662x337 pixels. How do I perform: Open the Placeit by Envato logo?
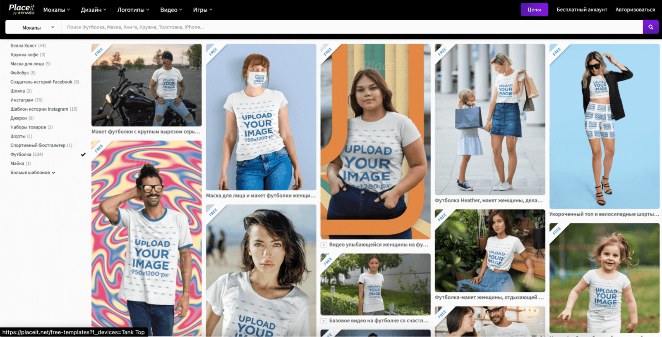click(x=22, y=9)
